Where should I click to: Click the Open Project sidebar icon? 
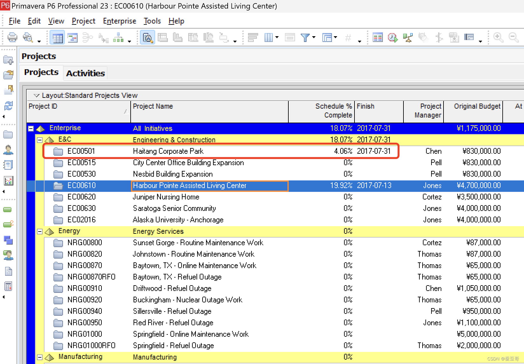click(8, 75)
